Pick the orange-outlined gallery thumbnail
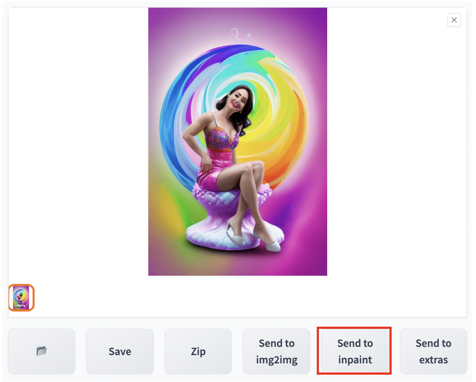The image size is (476, 382). click(x=21, y=298)
